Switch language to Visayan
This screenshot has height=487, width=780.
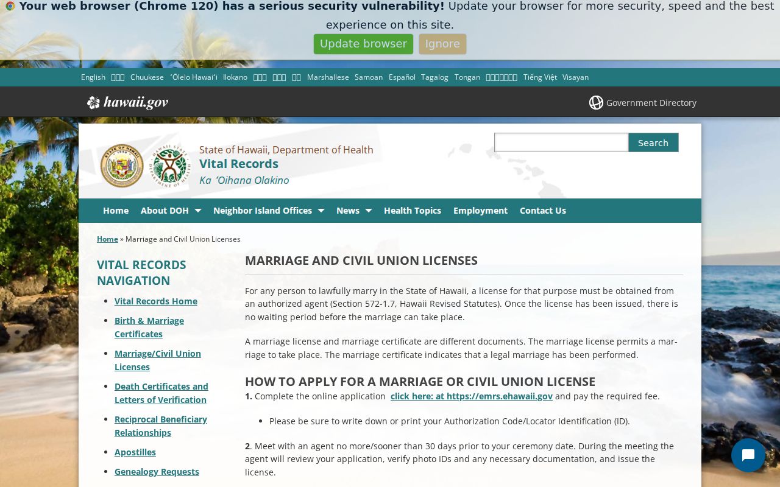[575, 77]
